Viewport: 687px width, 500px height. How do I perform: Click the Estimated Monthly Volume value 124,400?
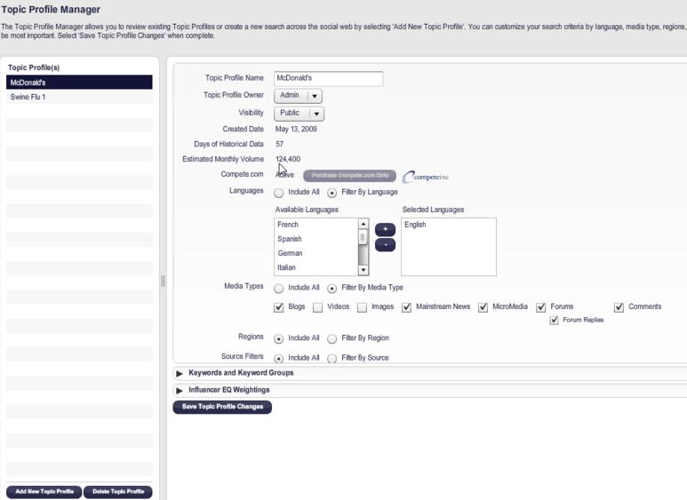tap(288, 159)
